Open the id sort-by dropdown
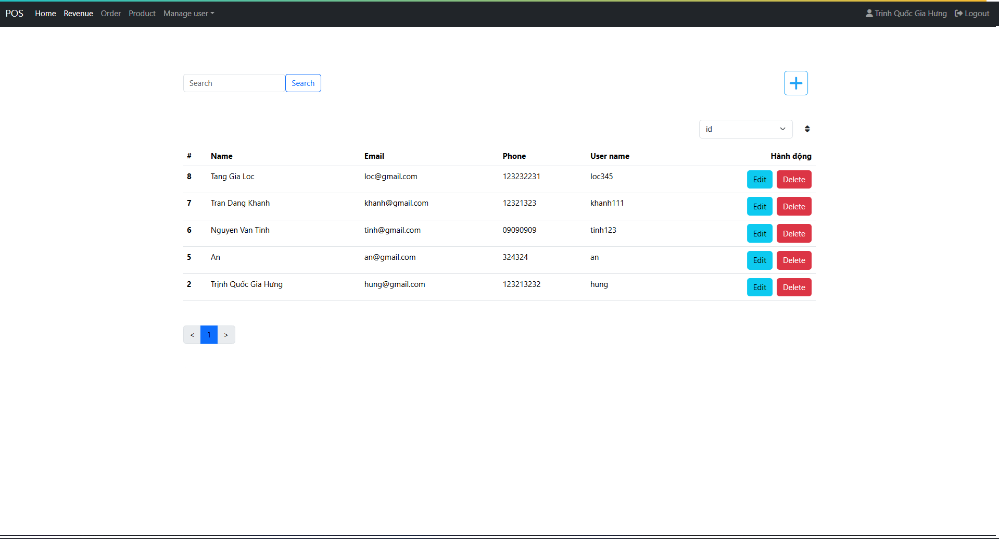Screen dimensions: 999x539 tap(745, 129)
